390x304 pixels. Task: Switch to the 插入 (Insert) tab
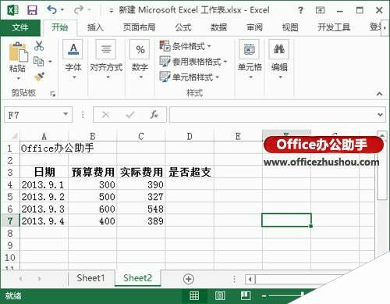pyautogui.click(x=95, y=27)
